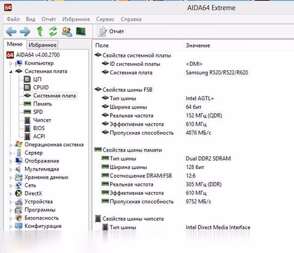Viewport: 294px width, 253px height.
Task: Switch to the Избранное tab
Action: [42, 45]
